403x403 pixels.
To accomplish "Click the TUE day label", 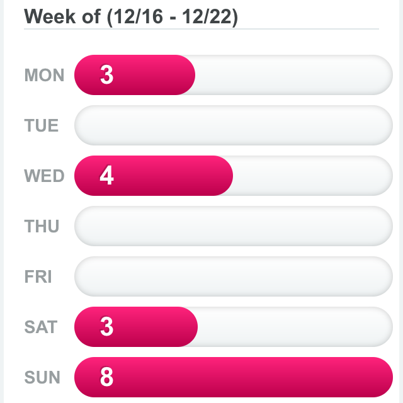I will coord(42,125).
